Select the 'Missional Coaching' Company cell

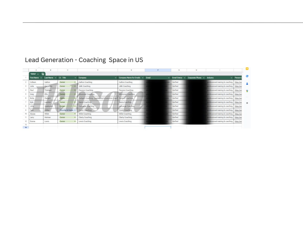pyautogui.click(x=98, y=94)
